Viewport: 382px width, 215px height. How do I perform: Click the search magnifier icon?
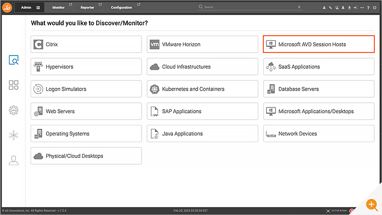201,7
